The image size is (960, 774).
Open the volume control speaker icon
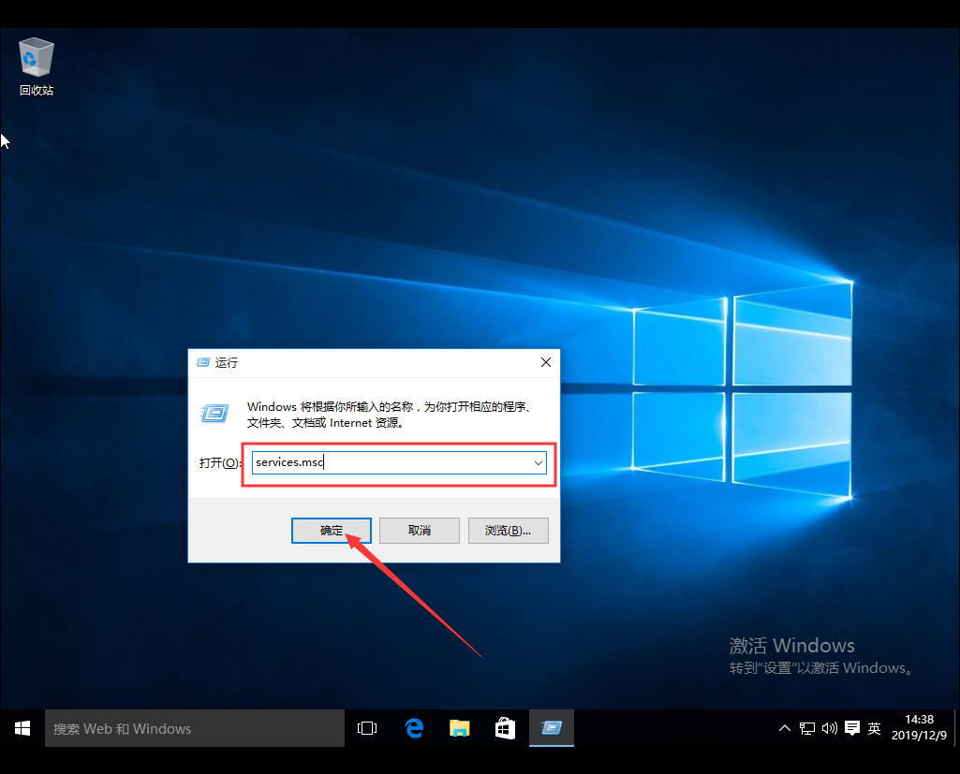pos(830,727)
